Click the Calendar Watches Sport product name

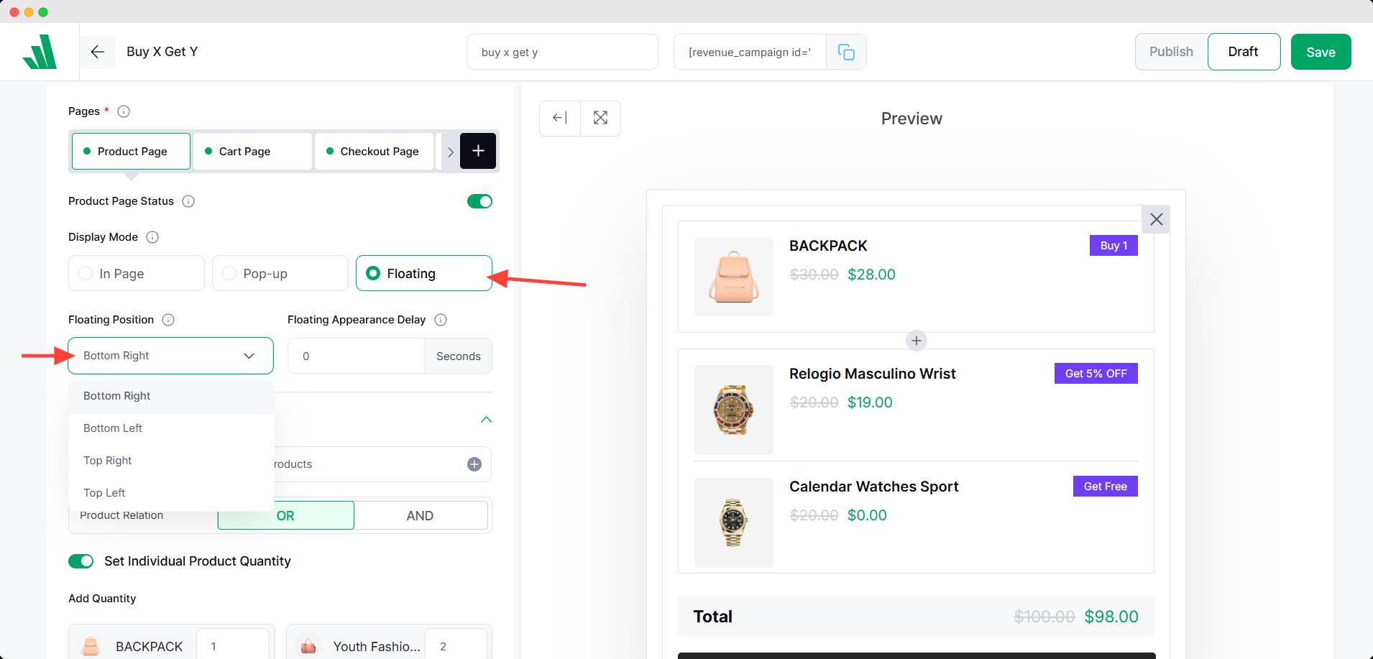coord(874,487)
